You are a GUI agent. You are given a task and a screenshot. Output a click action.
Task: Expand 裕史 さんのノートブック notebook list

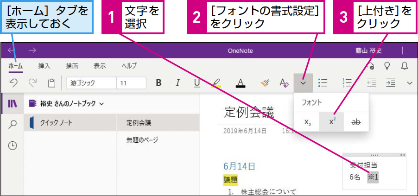click(x=66, y=104)
